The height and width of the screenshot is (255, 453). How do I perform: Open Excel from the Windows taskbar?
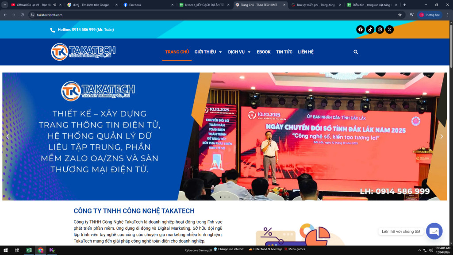(29, 250)
